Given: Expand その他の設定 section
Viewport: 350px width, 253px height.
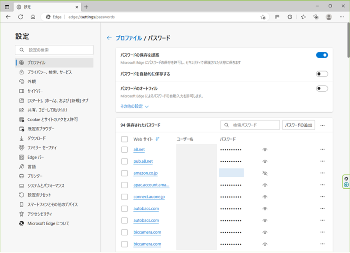Looking at the screenshot, I should coord(135,106).
